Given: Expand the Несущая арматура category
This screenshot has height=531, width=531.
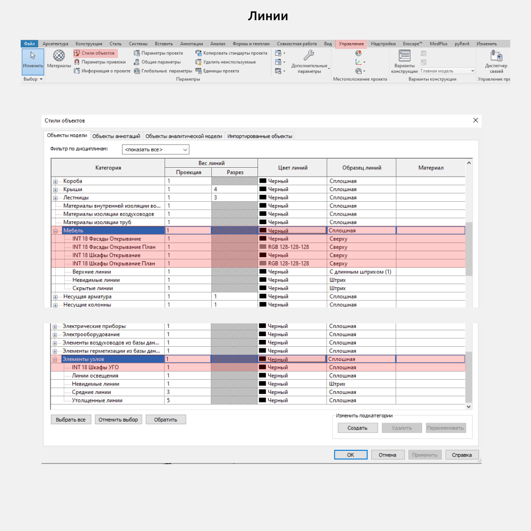Looking at the screenshot, I should [55, 297].
